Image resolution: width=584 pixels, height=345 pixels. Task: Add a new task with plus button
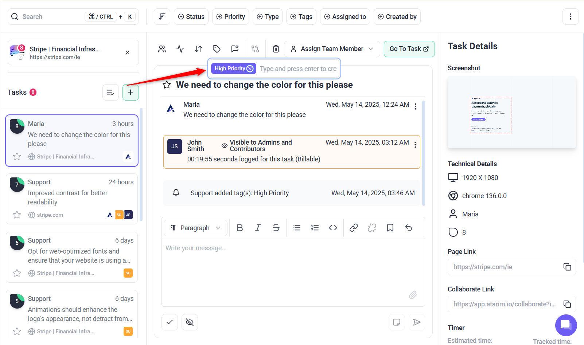coord(131,92)
